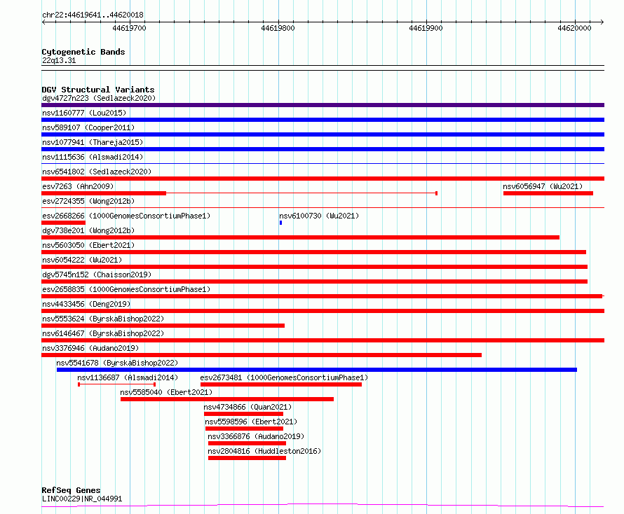624x514 pixels.
Task: Click the chr22:44619641..44620018 region label
Action: click(x=93, y=15)
